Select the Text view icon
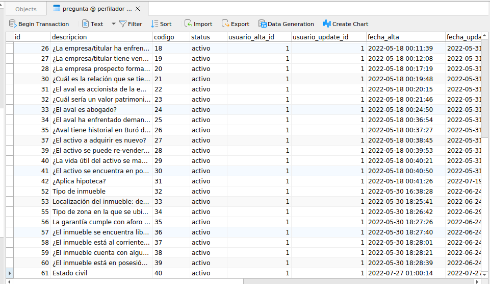The width and height of the screenshot is (490, 284). 86,24
